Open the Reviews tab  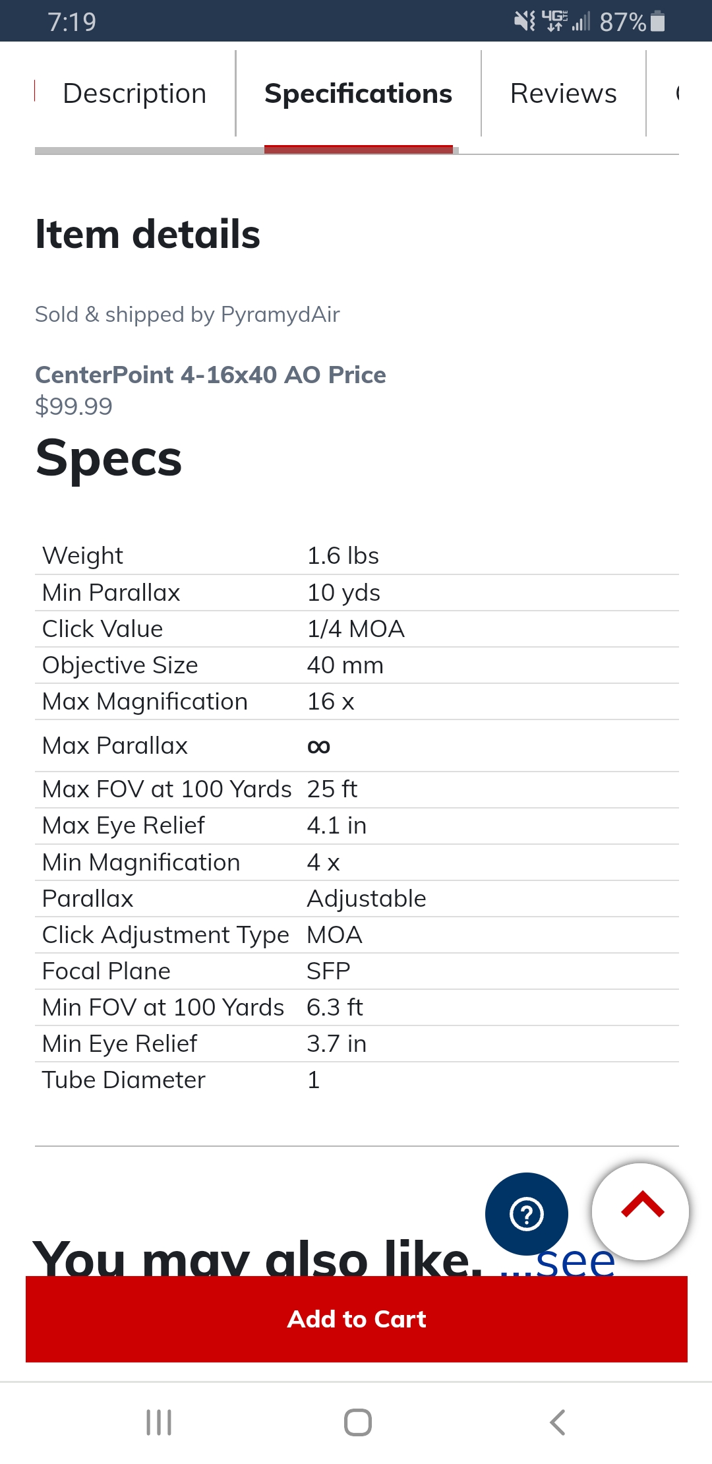(x=564, y=94)
